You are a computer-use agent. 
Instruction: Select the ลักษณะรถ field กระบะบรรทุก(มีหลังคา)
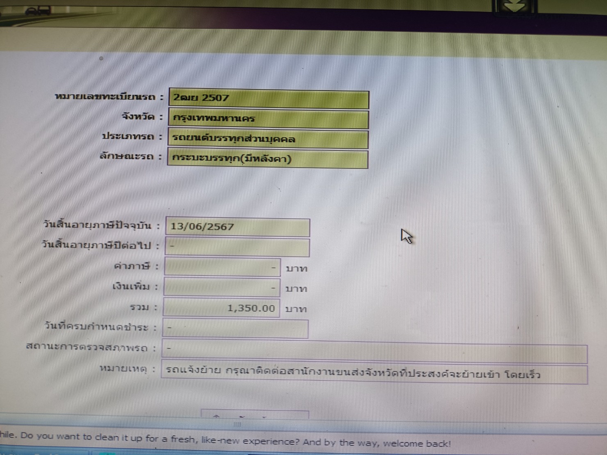pos(268,159)
